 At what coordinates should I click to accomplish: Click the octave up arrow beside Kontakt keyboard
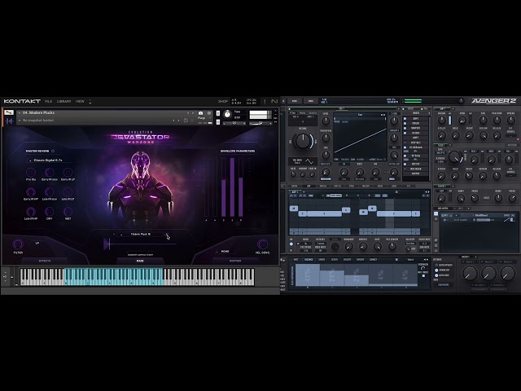[6, 273]
